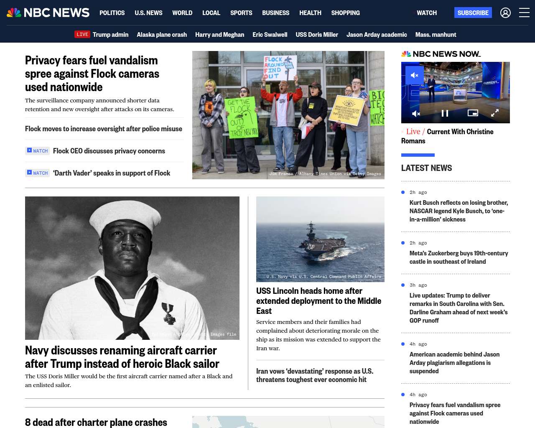Open 'USS Lincoln heads home' headline
This screenshot has height=428, width=535.
319,301
